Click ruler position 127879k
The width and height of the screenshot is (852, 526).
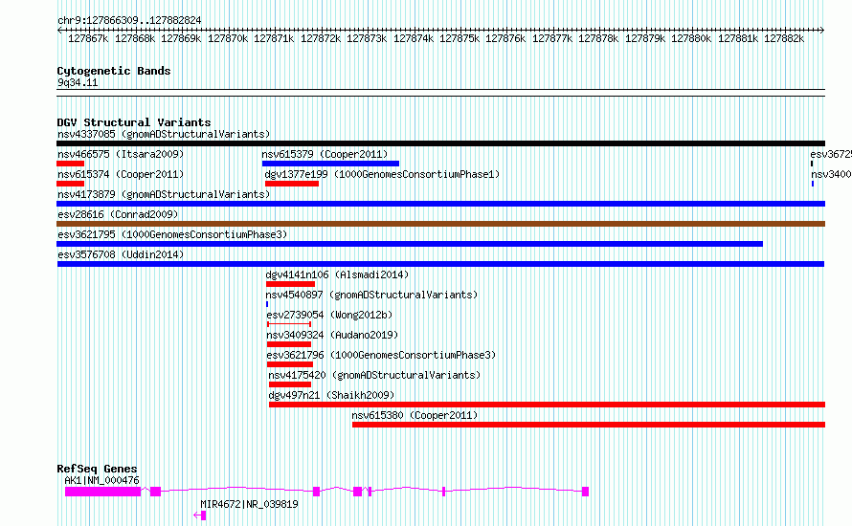tap(645, 38)
